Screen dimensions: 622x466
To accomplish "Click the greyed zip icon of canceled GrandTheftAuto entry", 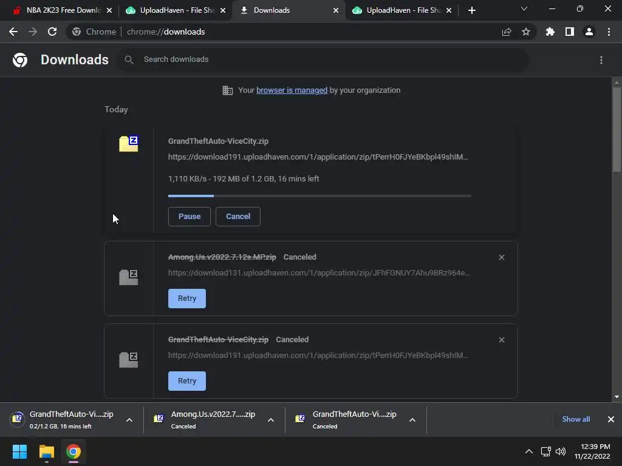I will click(x=129, y=360).
